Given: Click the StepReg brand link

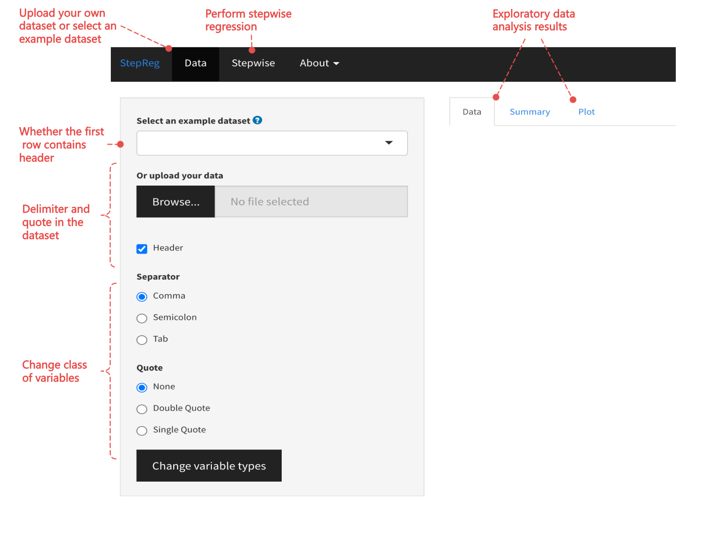Looking at the screenshot, I should [x=139, y=63].
